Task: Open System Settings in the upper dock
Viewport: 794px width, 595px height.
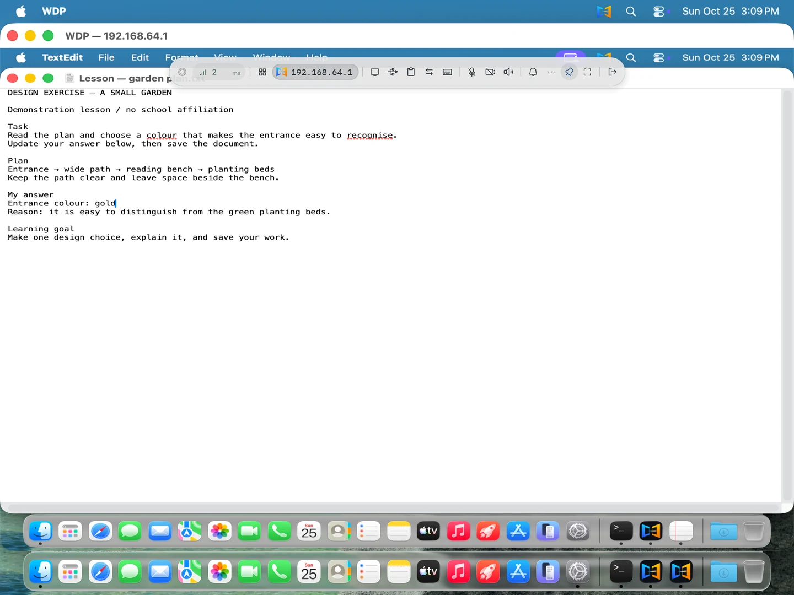Action: 578,531
